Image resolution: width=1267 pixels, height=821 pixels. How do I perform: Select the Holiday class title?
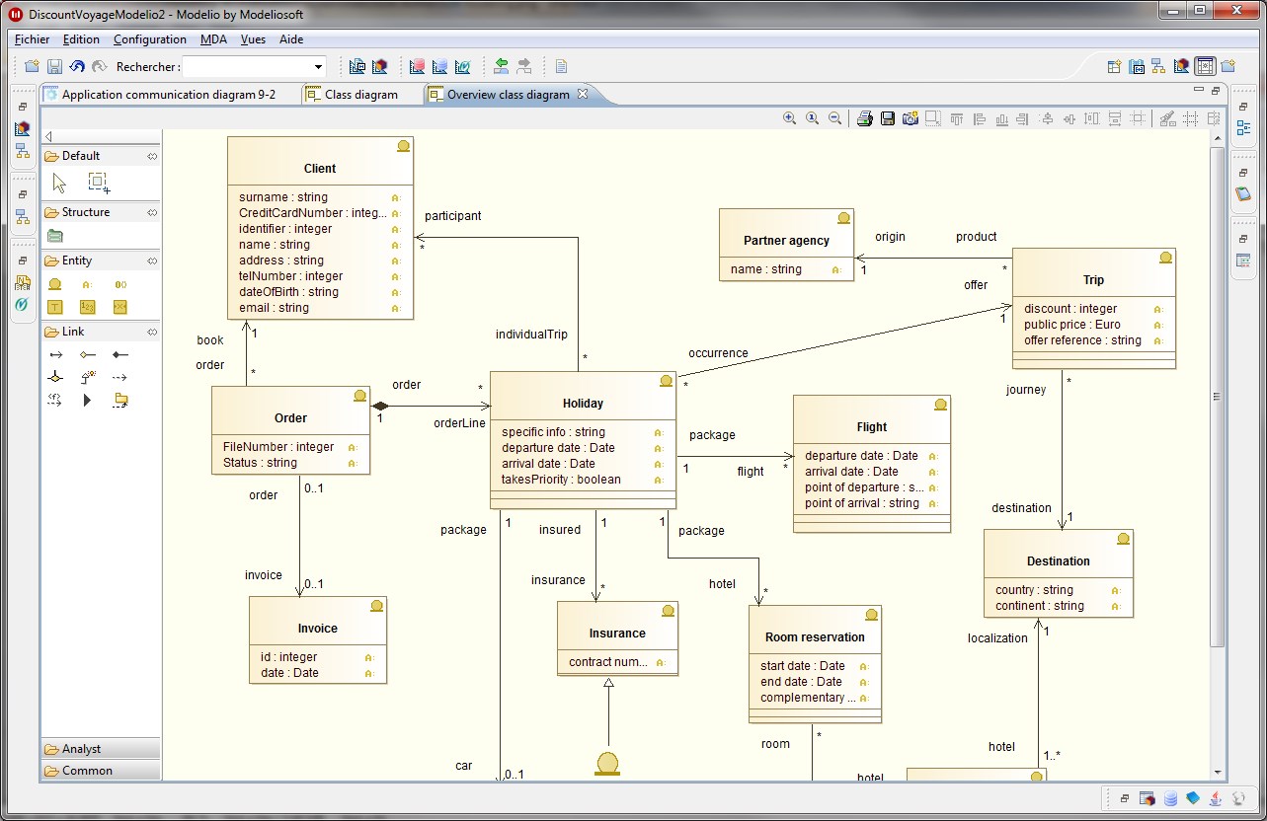coord(583,403)
